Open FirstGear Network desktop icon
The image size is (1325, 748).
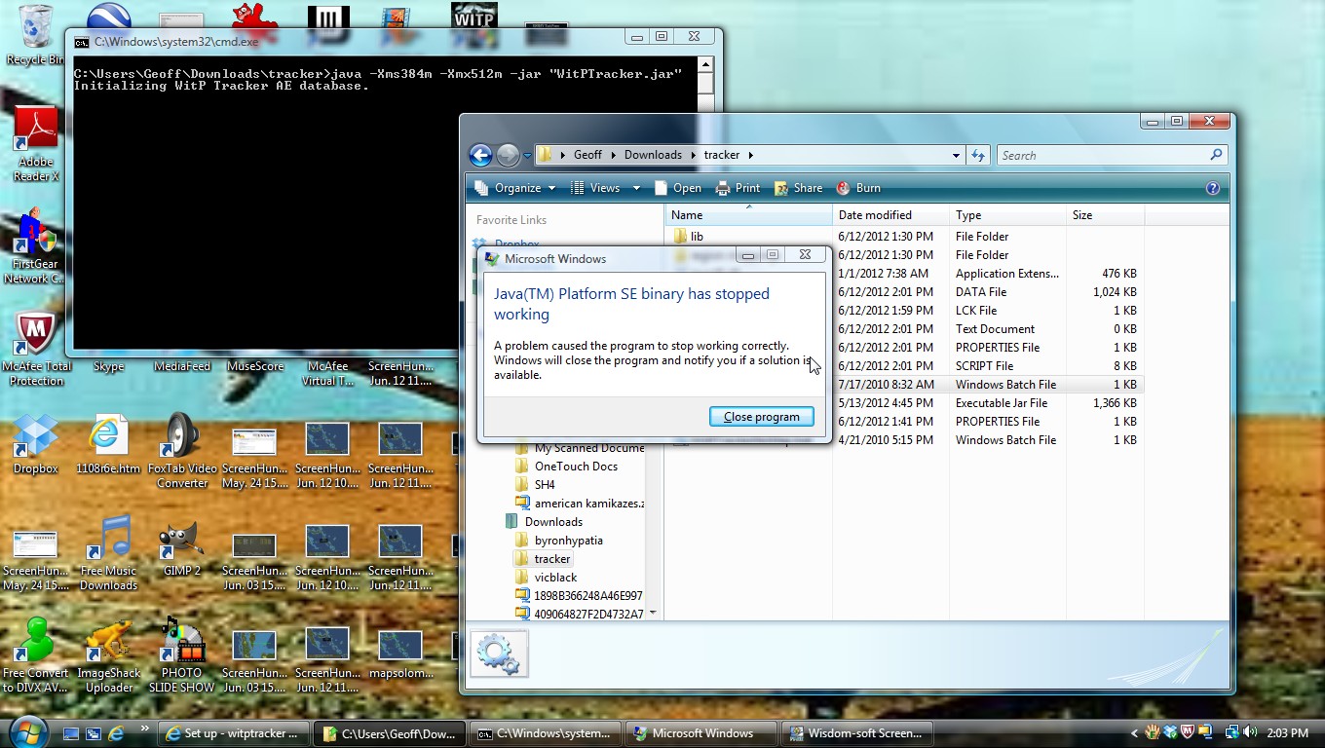click(35, 246)
